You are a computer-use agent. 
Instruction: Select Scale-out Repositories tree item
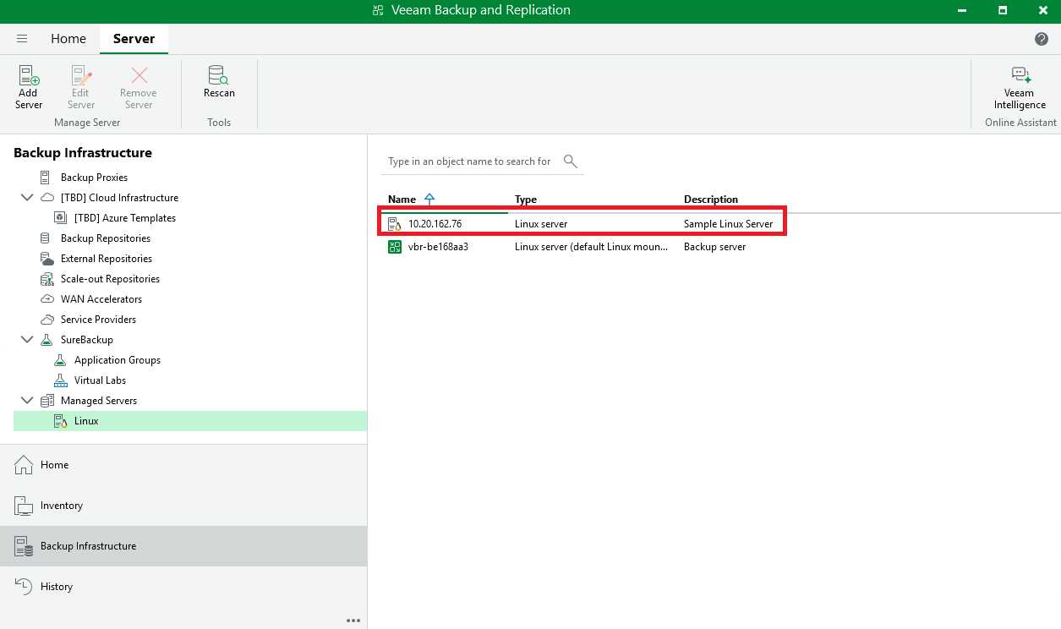coord(110,279)
